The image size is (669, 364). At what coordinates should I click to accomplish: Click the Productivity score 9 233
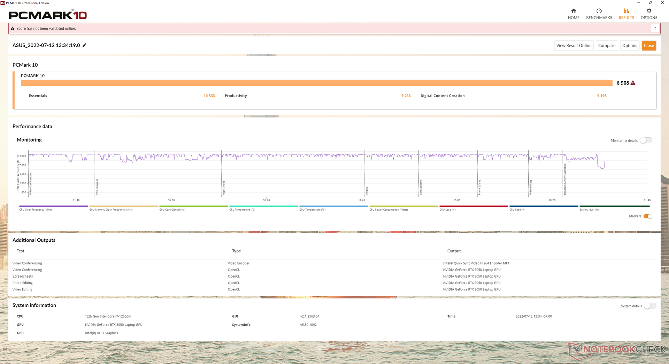pos(406,96)
